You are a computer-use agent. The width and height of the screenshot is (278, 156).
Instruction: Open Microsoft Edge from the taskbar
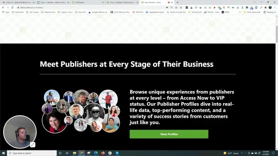(96, 153)
